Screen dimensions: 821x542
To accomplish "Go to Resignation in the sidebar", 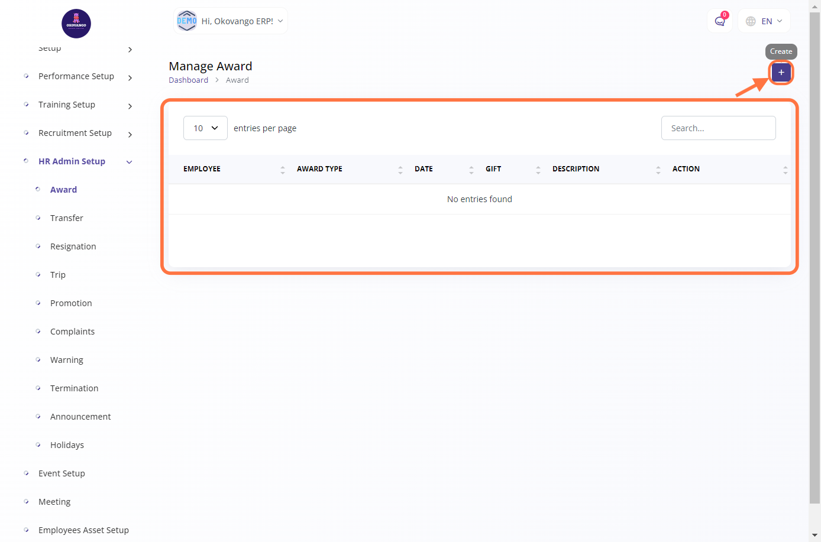I will click(x=73, y=246).
